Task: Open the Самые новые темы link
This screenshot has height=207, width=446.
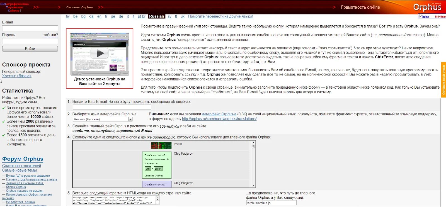Action: (20, 170)
